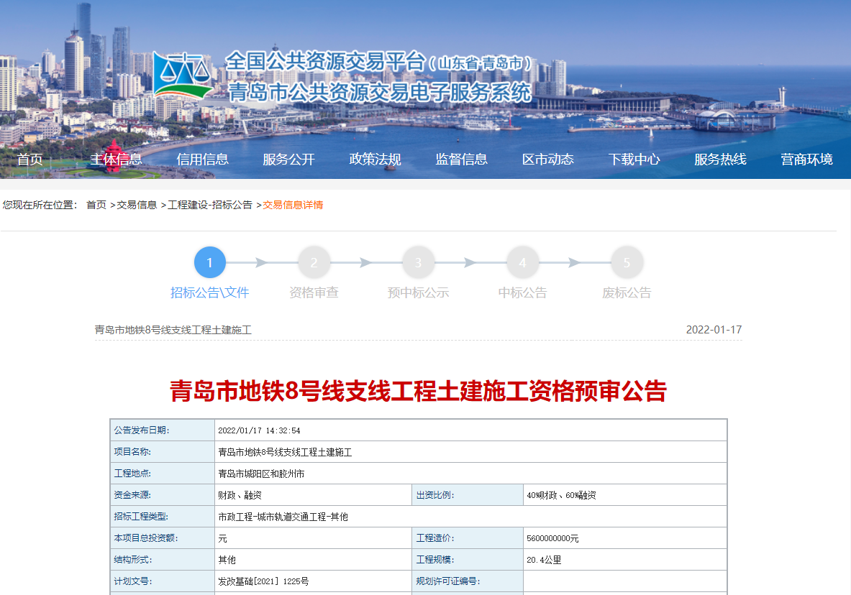The image size is (851, 595).
Task: Open 服务公开 navigation item
Action: click(x=288, y=160)
